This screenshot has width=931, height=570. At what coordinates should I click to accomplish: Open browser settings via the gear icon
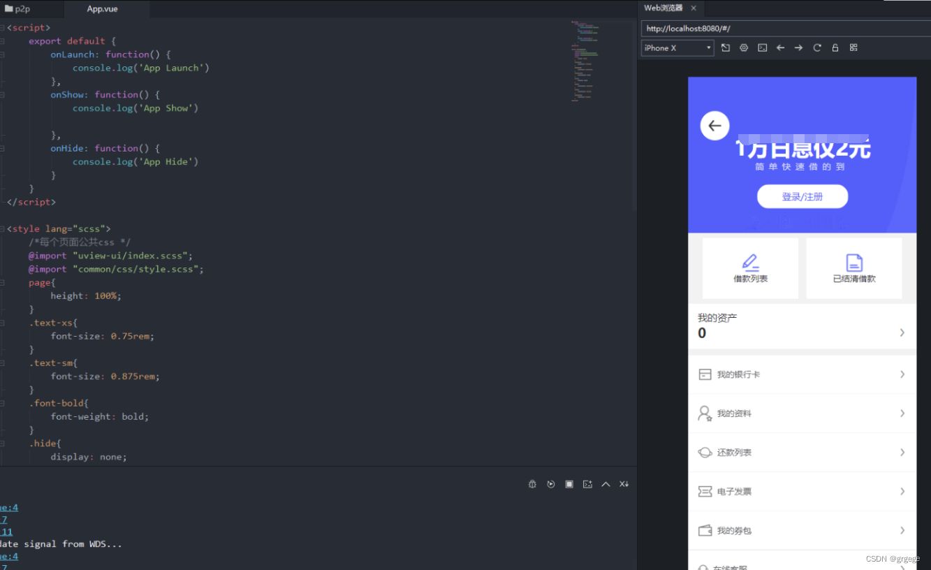pos(744,47)
